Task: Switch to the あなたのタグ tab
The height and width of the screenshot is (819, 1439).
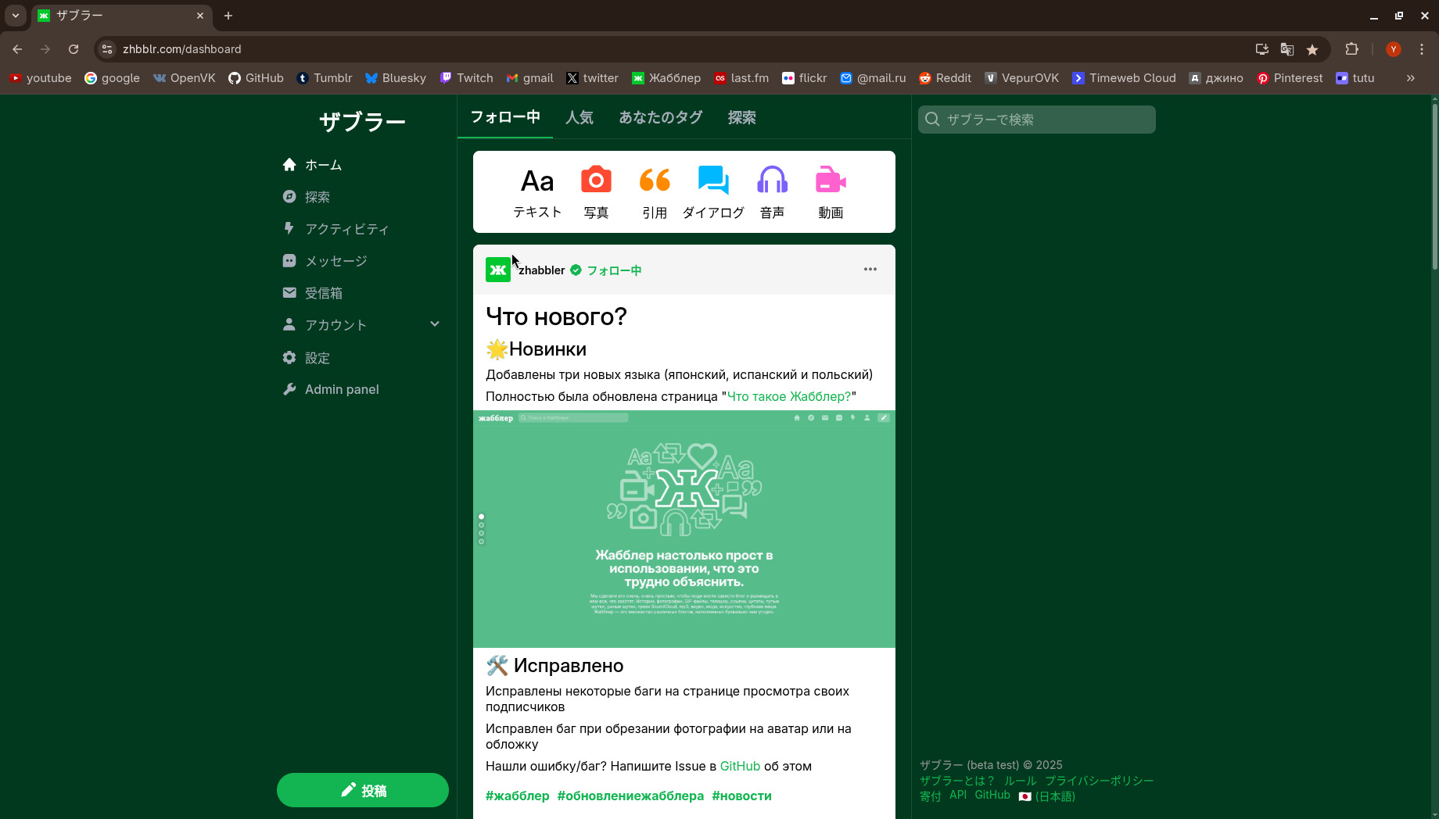Action: coord(660,117)
